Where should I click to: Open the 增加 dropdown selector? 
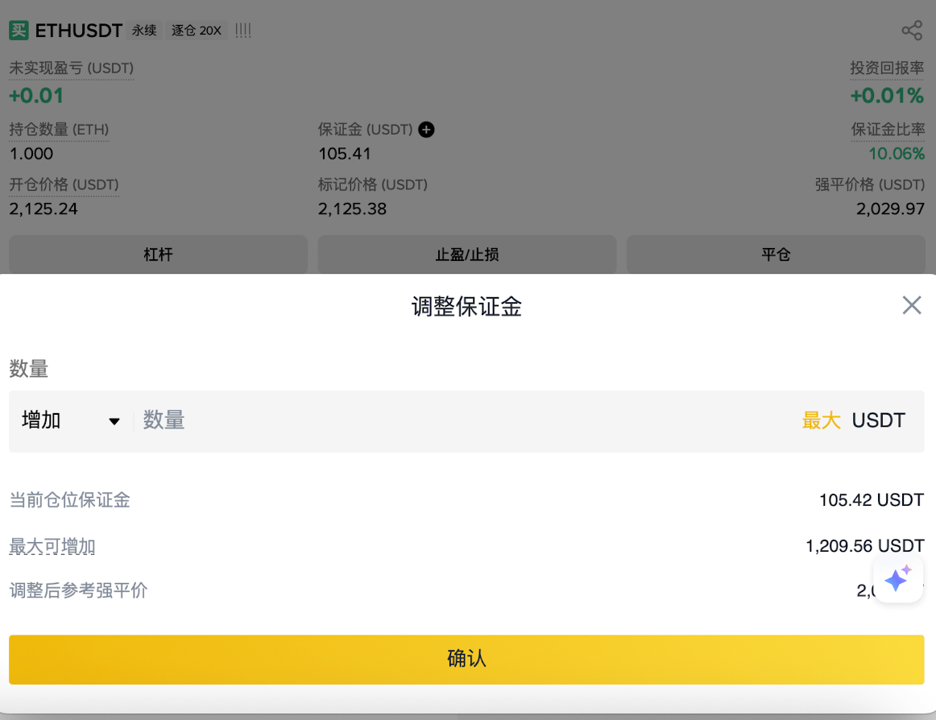[70, 420]
